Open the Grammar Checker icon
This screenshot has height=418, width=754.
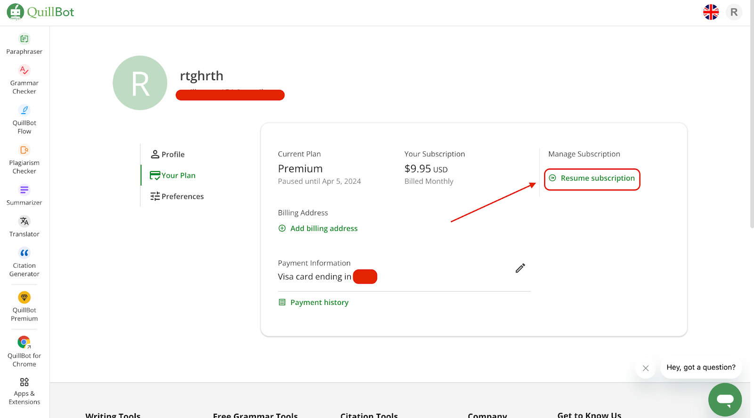coord(24,70)
